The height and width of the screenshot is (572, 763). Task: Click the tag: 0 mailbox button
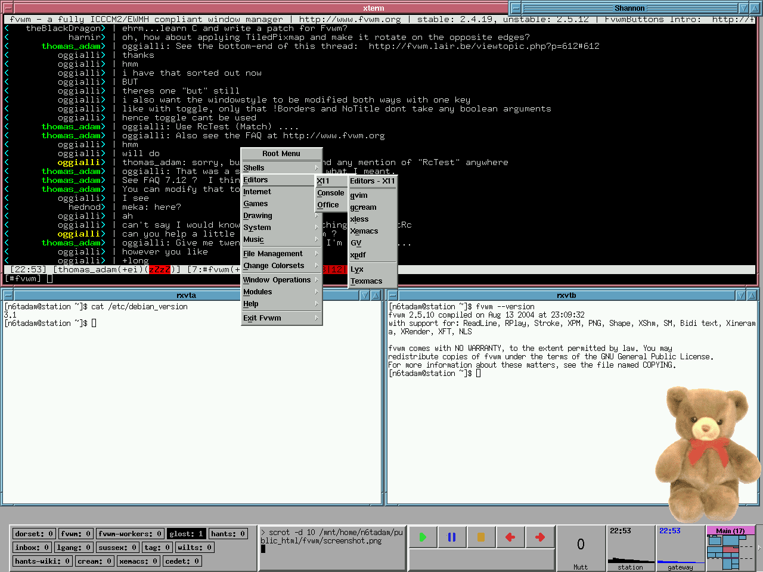(x=157, y=548)
